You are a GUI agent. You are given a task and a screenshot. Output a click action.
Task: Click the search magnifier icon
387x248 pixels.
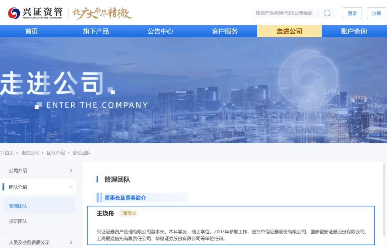coord(327,13)
